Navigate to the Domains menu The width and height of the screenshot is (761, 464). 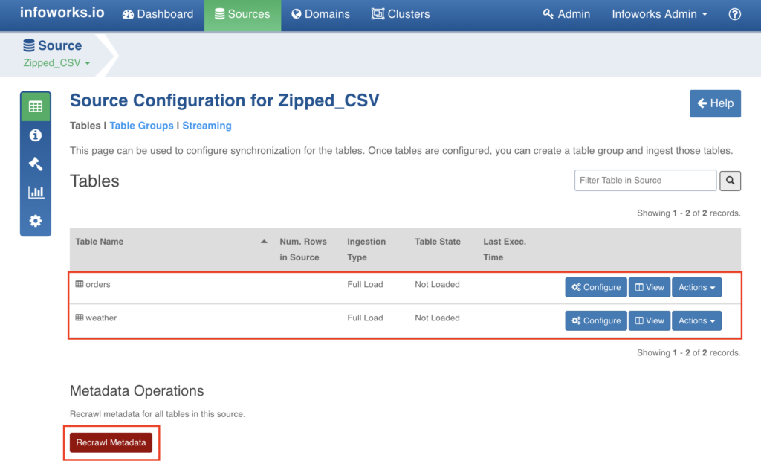pos(320,13)
